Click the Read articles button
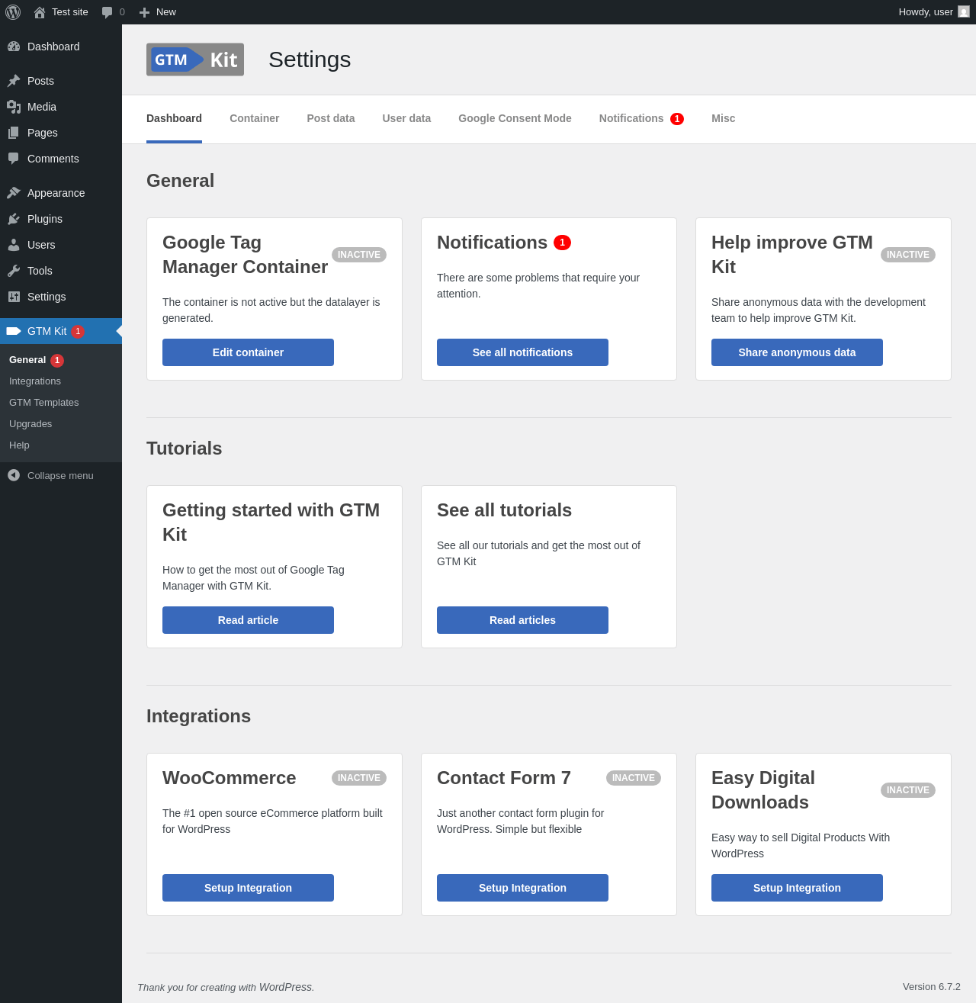Screen dimensions: 976x1003 [x=522, y=620]
